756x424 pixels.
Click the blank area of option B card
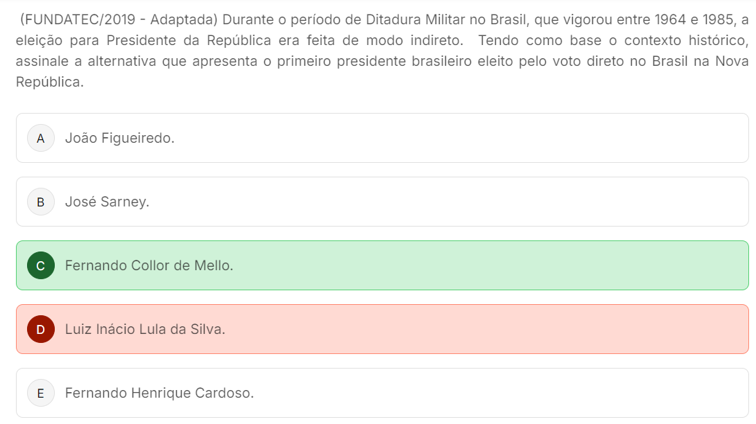pos(448,202)
